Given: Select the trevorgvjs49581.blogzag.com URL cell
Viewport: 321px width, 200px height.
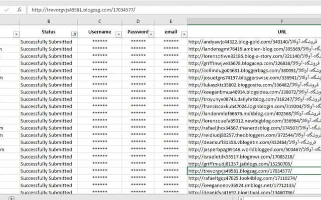Looking at the screenshot, I should (x=254, y=171).
